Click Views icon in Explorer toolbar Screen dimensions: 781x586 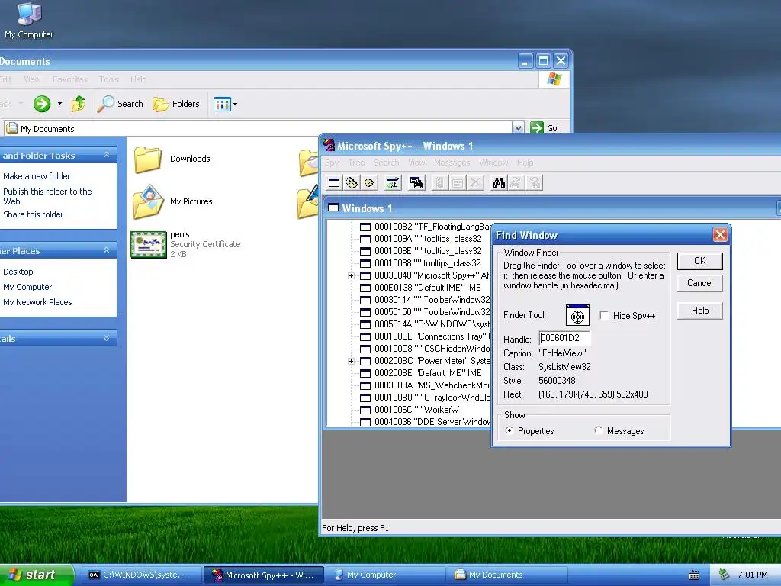point(222,104)
